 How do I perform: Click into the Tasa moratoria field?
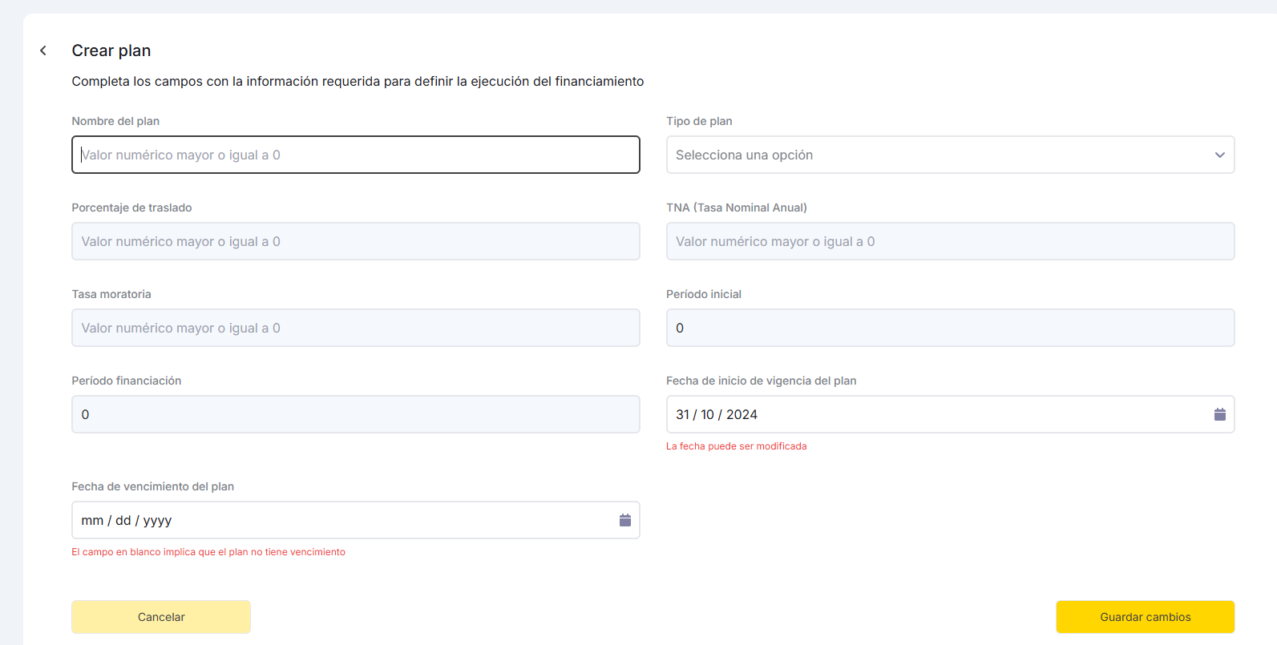355,328
